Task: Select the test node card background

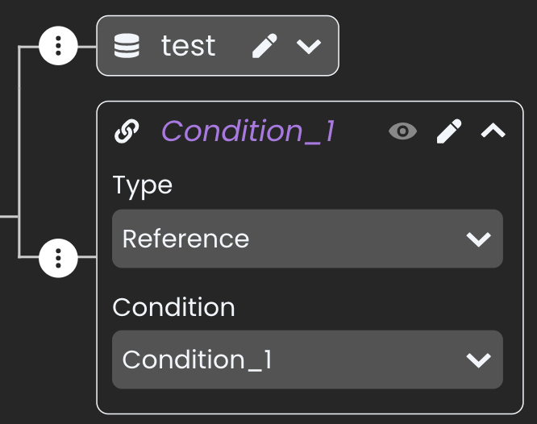Action: click(x=218, y=46)
